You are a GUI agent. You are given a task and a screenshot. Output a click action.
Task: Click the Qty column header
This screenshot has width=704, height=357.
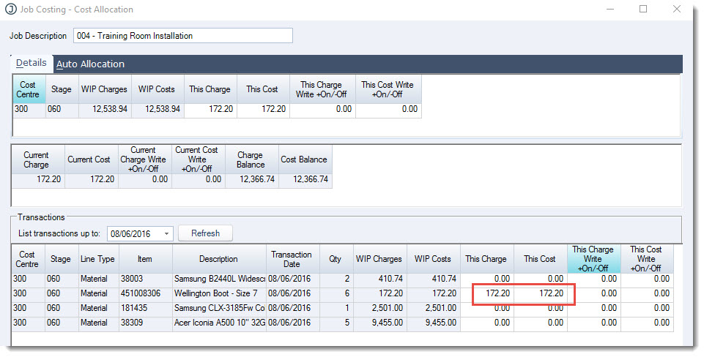[336, 259]
